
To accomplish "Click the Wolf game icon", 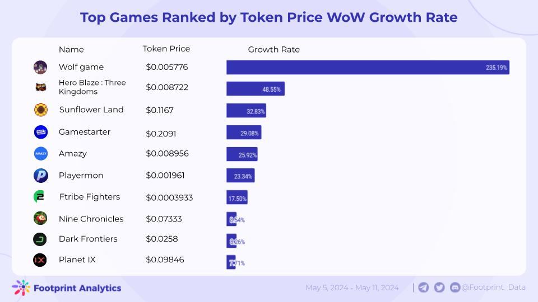I will click(40, 67).
